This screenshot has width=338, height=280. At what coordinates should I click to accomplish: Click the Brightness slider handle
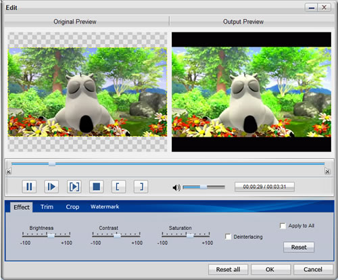click(x=51, y=236)
